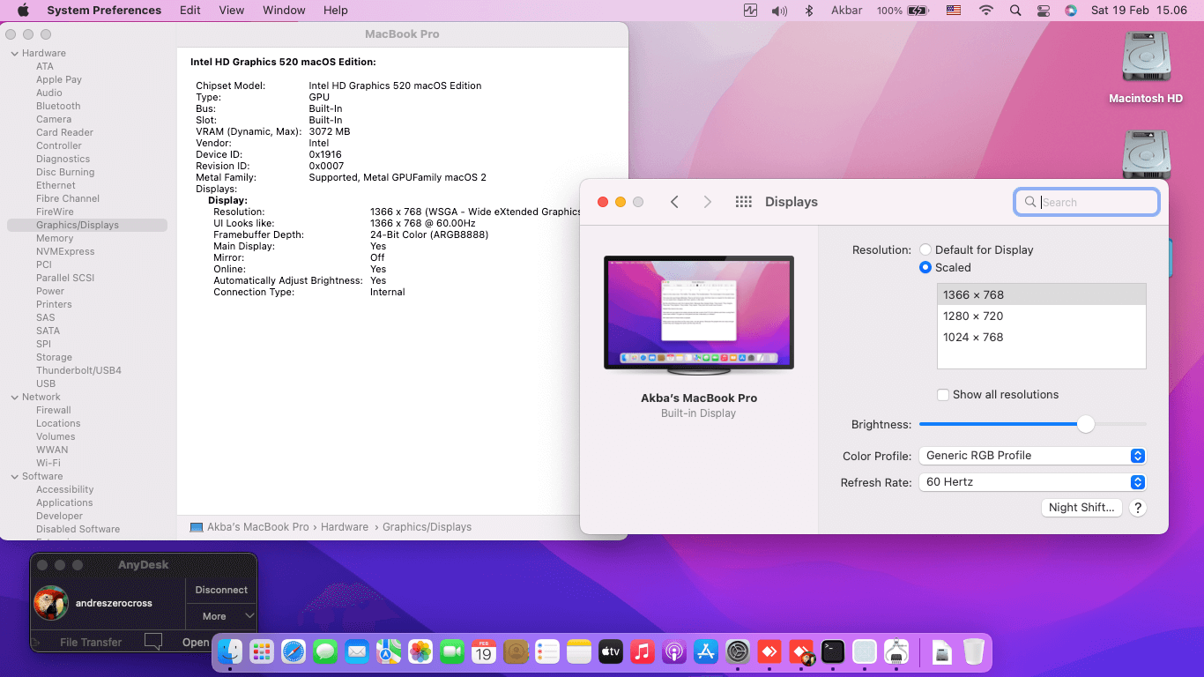Launch FaceTime from the Dock
Screen dimensions: 1204x677
452,651
